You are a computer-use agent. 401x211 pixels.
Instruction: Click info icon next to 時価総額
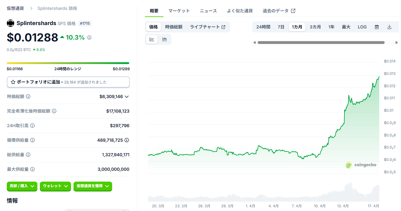pyautogui.click(x=28, y=97)
